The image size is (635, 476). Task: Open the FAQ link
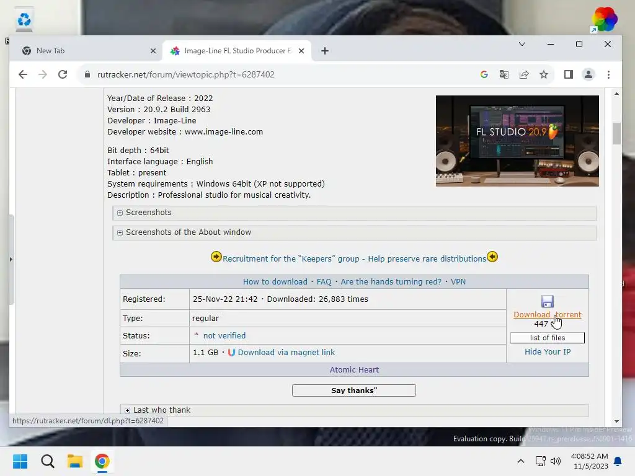(324, 282)
